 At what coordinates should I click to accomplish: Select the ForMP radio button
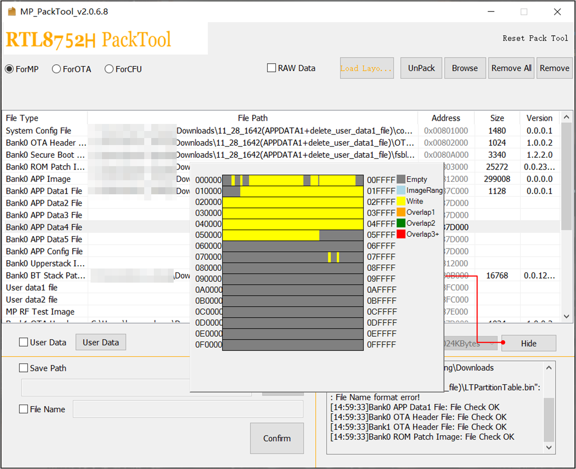(x=10, y=69)
